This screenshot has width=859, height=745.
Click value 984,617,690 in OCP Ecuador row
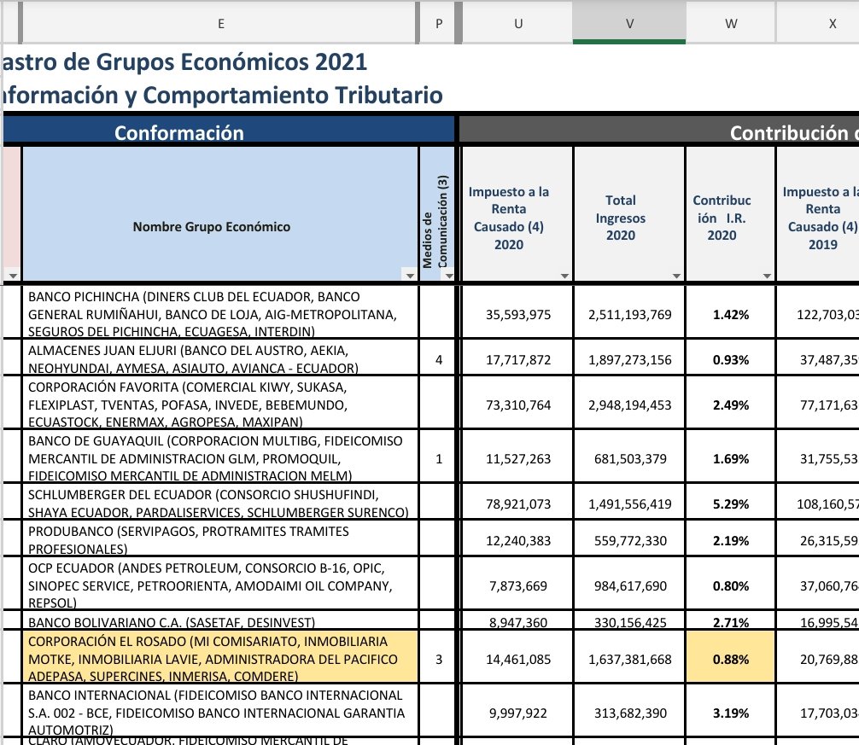(x=630, y=585)
